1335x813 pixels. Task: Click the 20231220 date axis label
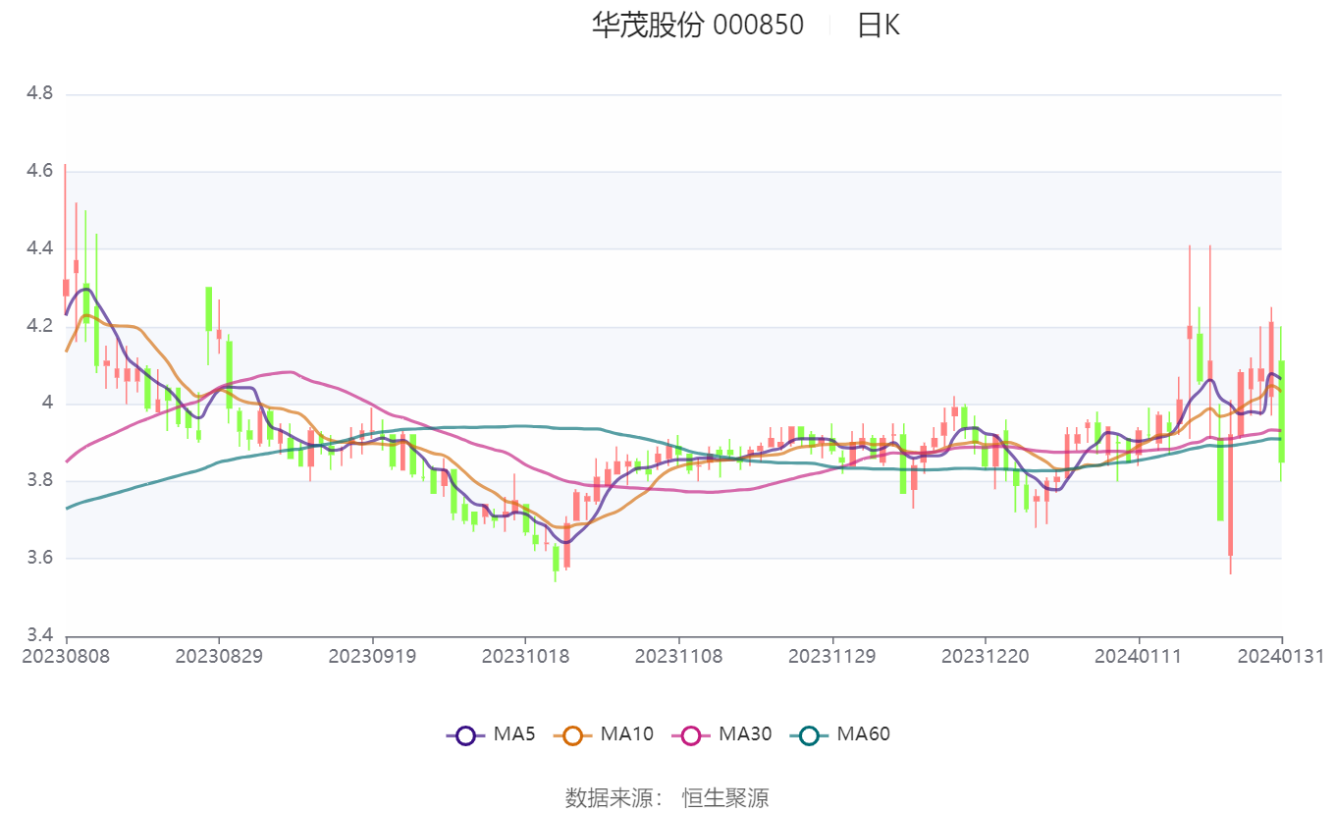(x=986, y=656)
